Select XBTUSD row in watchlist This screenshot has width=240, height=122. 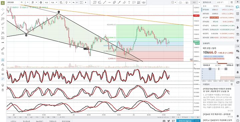218,14
